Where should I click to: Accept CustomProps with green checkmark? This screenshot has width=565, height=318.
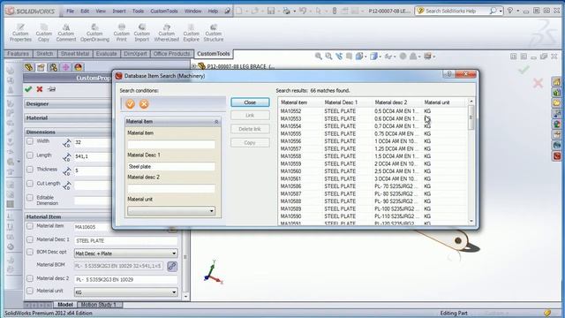pos(28,89)
